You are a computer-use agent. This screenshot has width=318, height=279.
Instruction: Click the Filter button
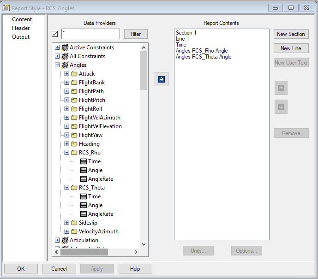coord(136,34)
